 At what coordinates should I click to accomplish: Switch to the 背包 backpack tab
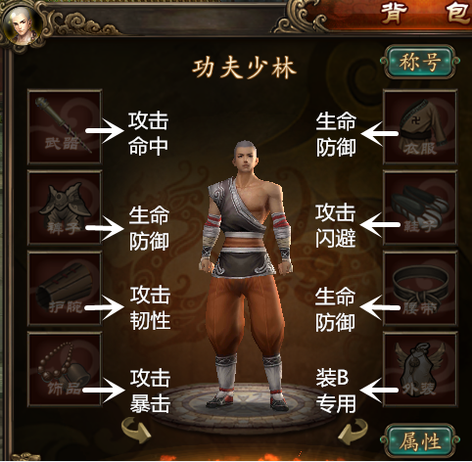click(x=426, y=14)
